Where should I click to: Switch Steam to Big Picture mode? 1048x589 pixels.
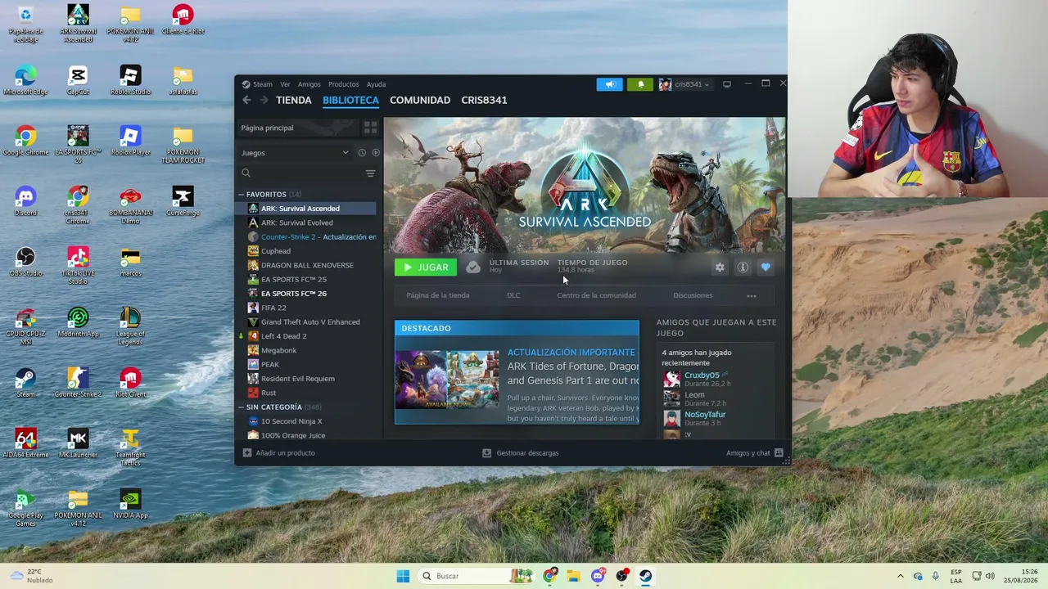[726, 84]
